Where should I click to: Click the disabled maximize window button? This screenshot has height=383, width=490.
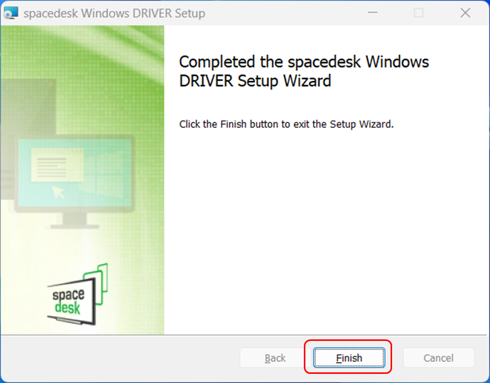pyautogui.click(x=419, y=13)
